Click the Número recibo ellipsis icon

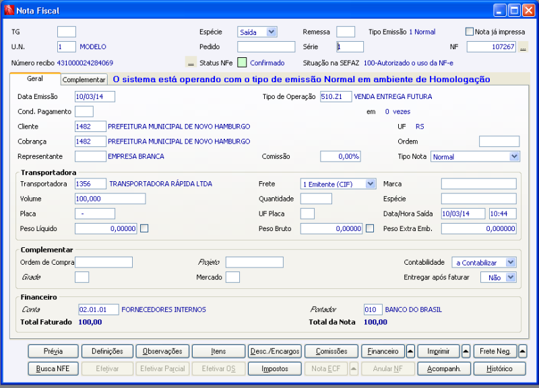191,61
